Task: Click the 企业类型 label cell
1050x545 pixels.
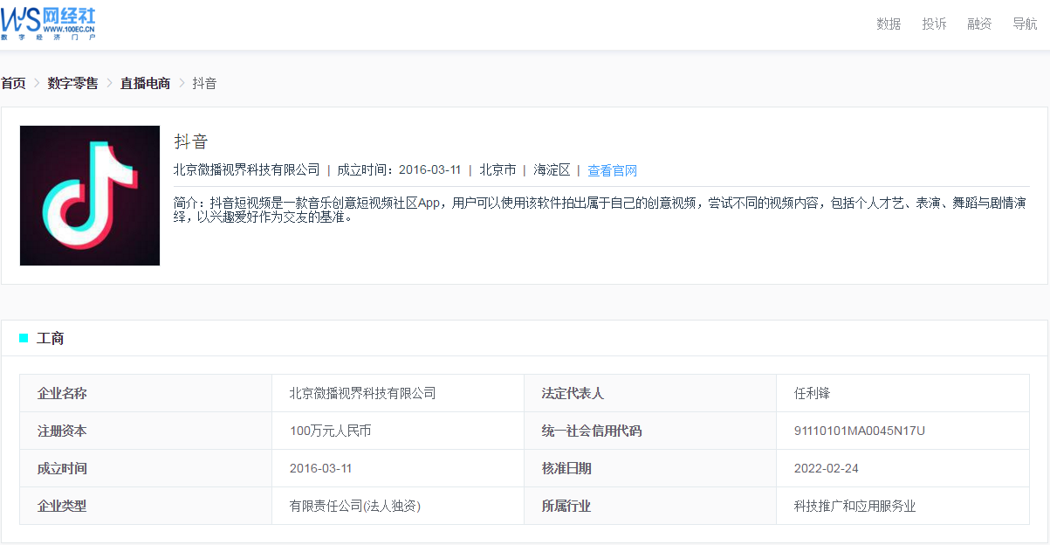Action: tap(146, 506)
